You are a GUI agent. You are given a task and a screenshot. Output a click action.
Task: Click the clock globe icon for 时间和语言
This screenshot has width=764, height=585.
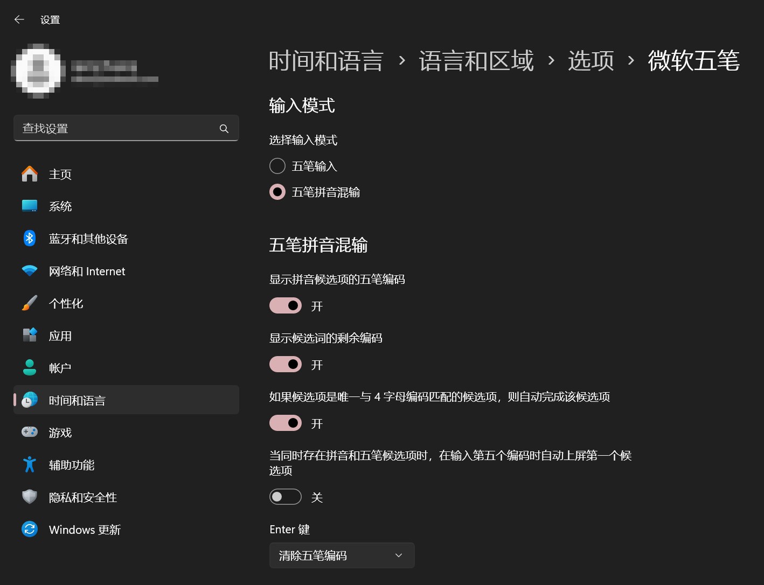[30, 400]
